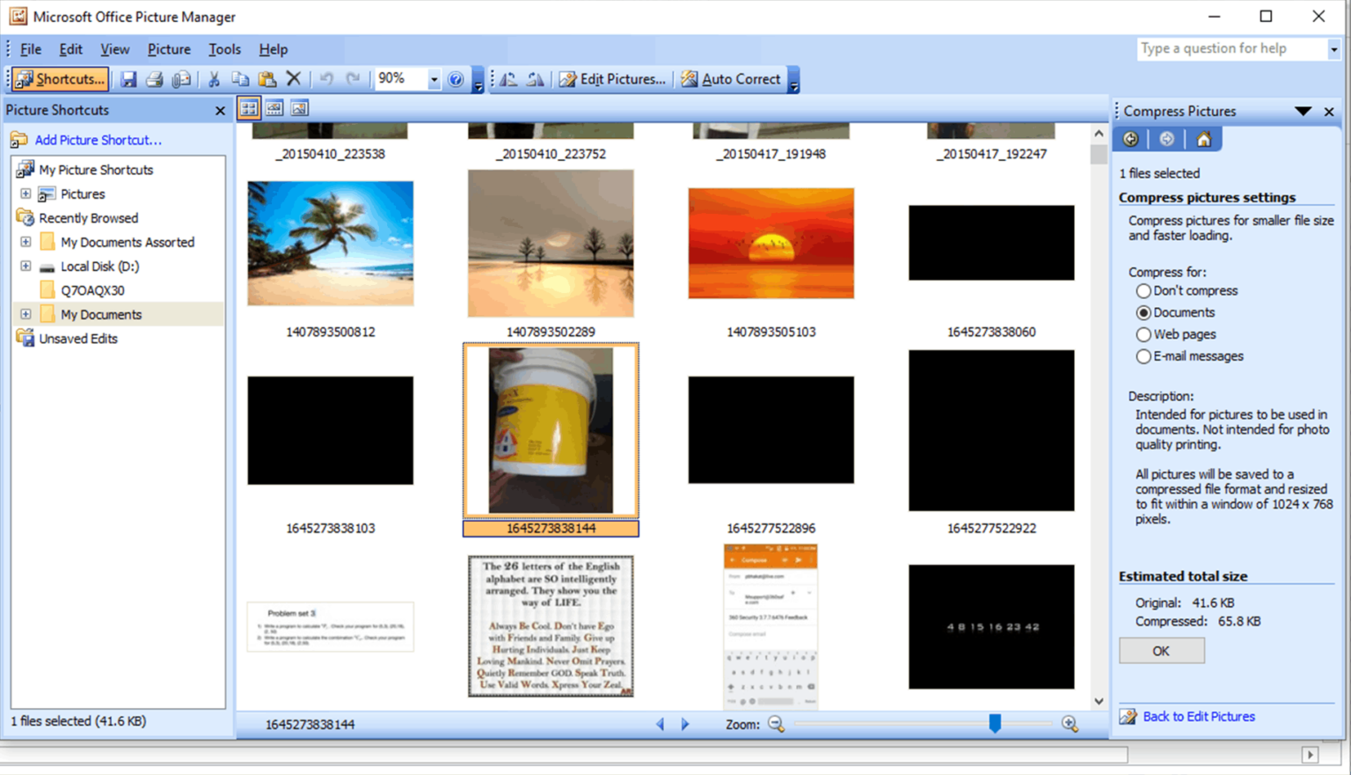
Task: Click the task pane Home icon
Action: 1204,139
